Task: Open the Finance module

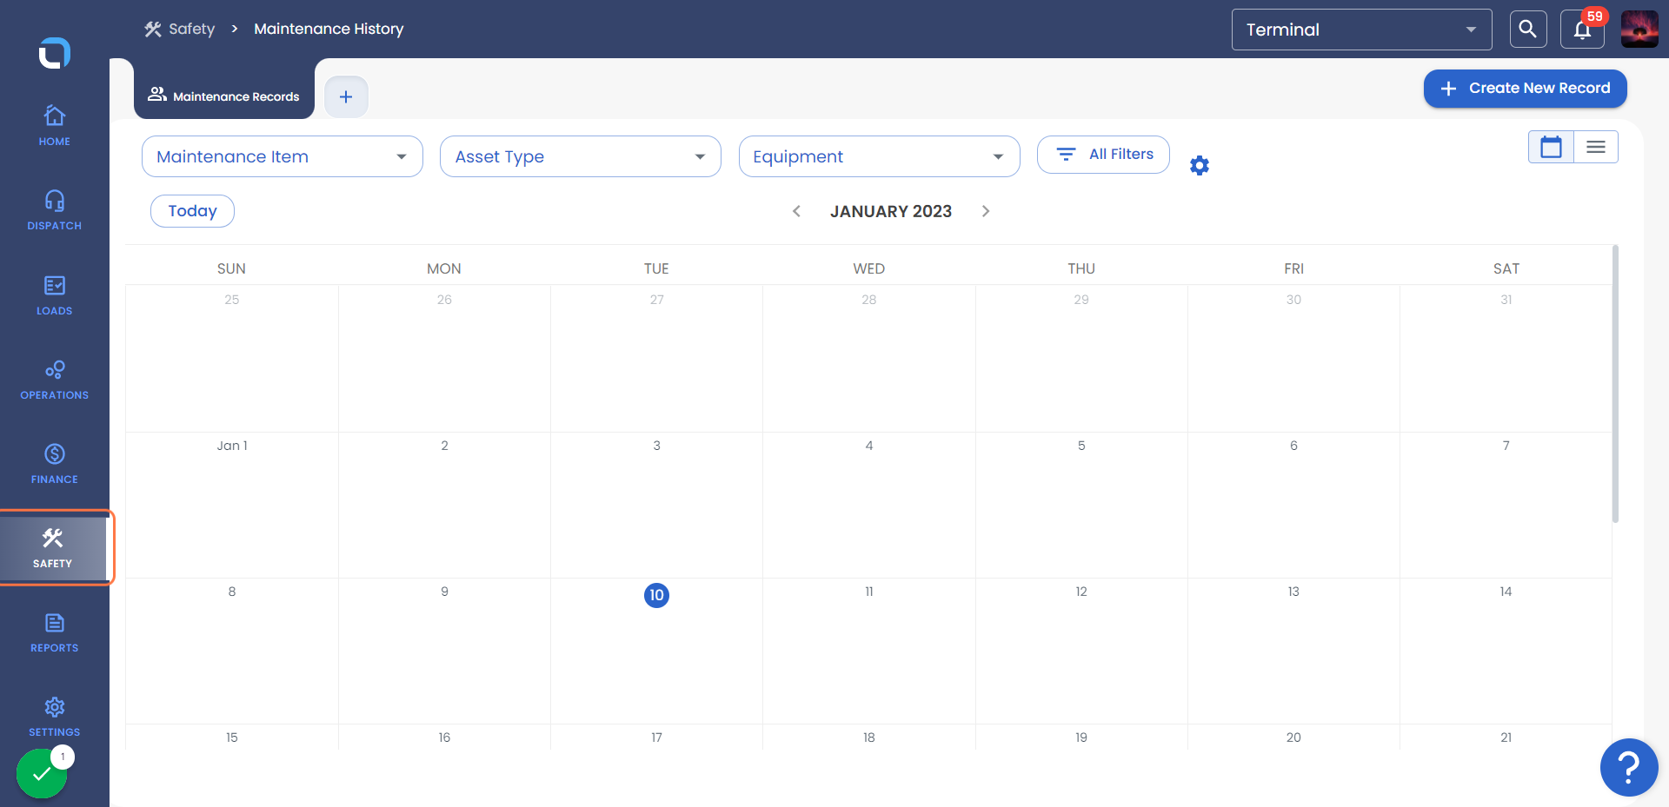Action: click(x=54, y=464)
